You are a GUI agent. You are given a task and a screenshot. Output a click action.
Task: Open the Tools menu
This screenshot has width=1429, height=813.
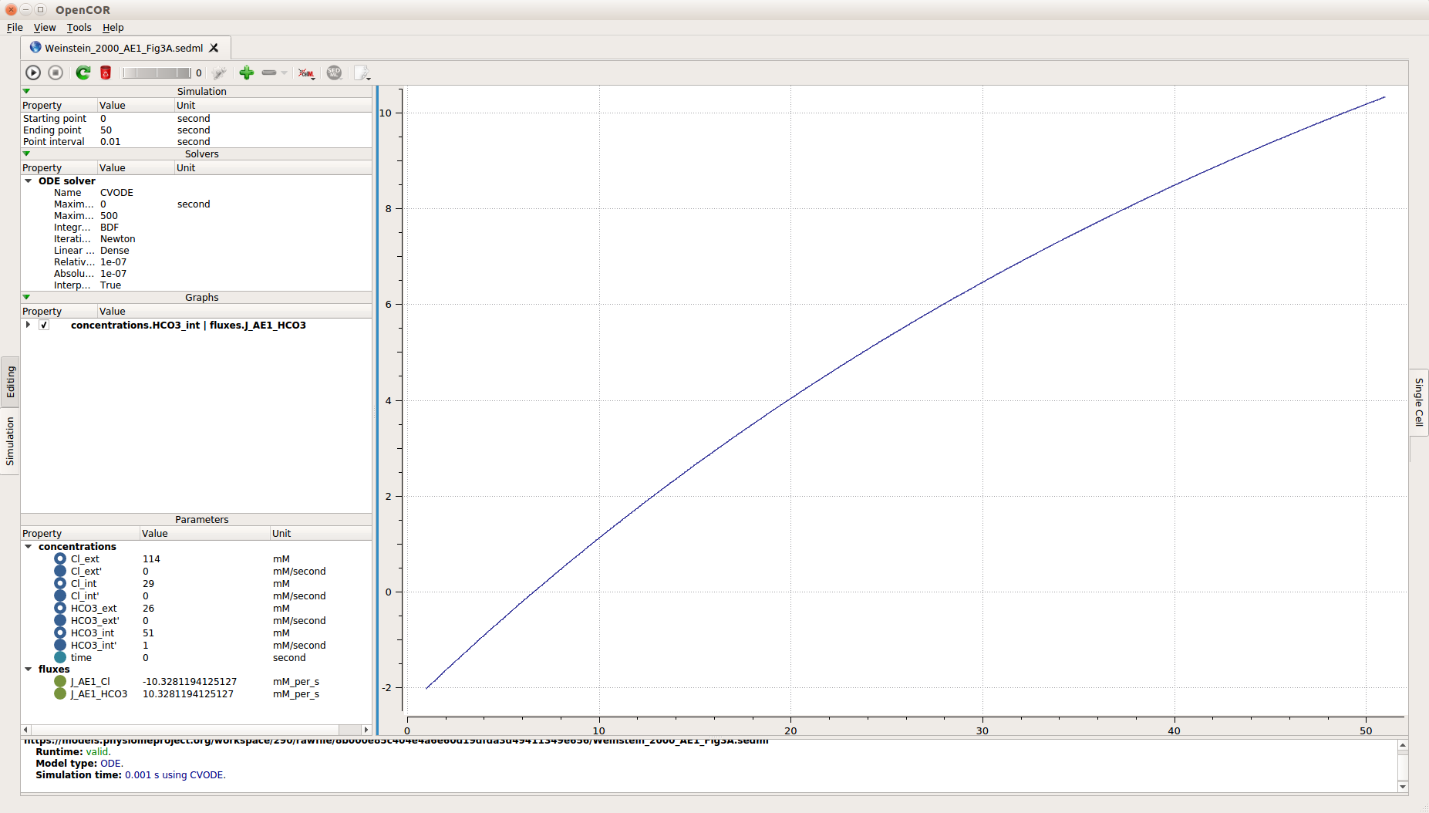click(79, 28)
